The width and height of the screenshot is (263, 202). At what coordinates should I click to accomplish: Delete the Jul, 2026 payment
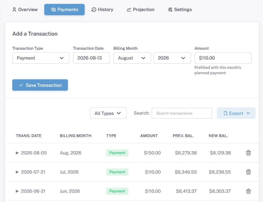248,172
